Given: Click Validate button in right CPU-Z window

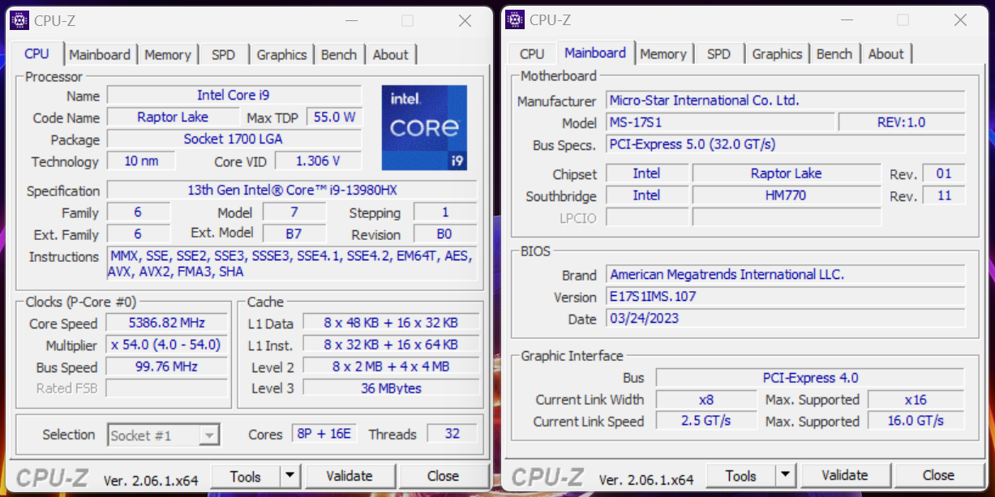Looking at the screenshot, I should click(845, 475).
